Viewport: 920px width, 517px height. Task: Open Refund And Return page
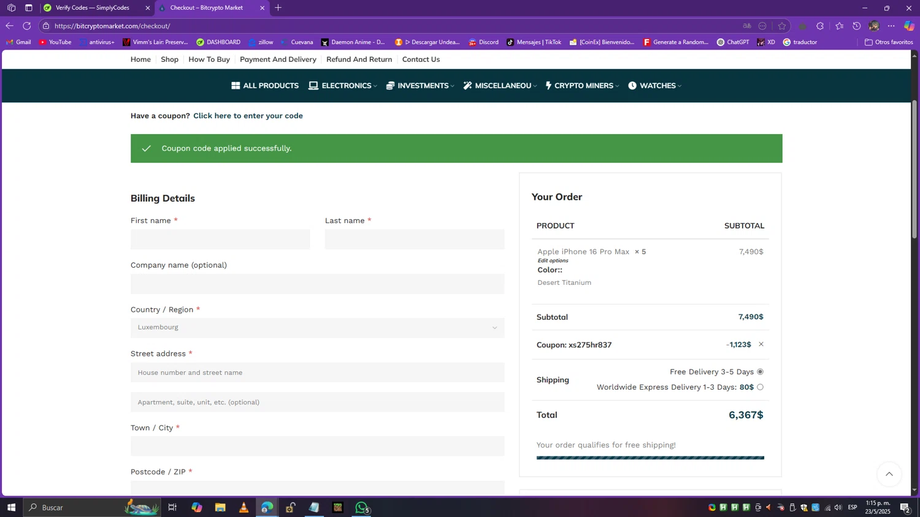point(359,59)
